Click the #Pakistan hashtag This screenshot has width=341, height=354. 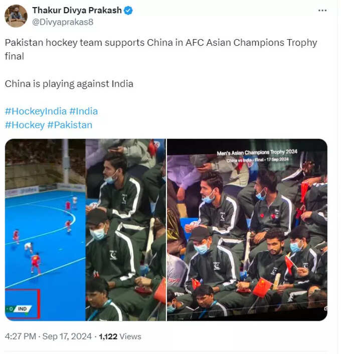point(70,125)
